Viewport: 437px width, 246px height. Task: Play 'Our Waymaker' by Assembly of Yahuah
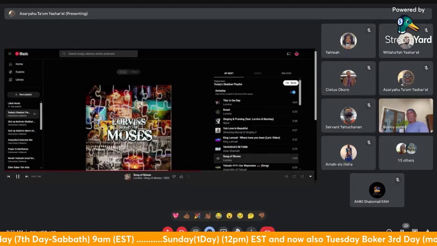256,167
